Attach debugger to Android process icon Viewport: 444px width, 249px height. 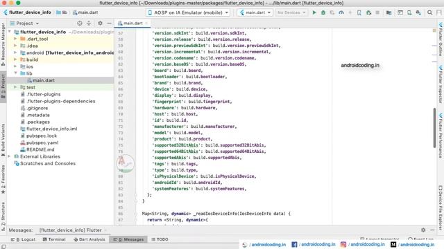[x=368, y=12]
